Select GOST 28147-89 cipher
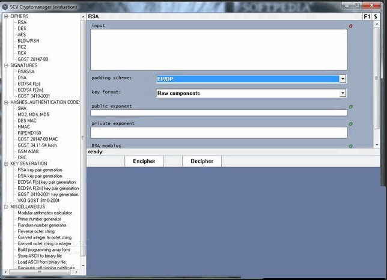 (33, 59)
